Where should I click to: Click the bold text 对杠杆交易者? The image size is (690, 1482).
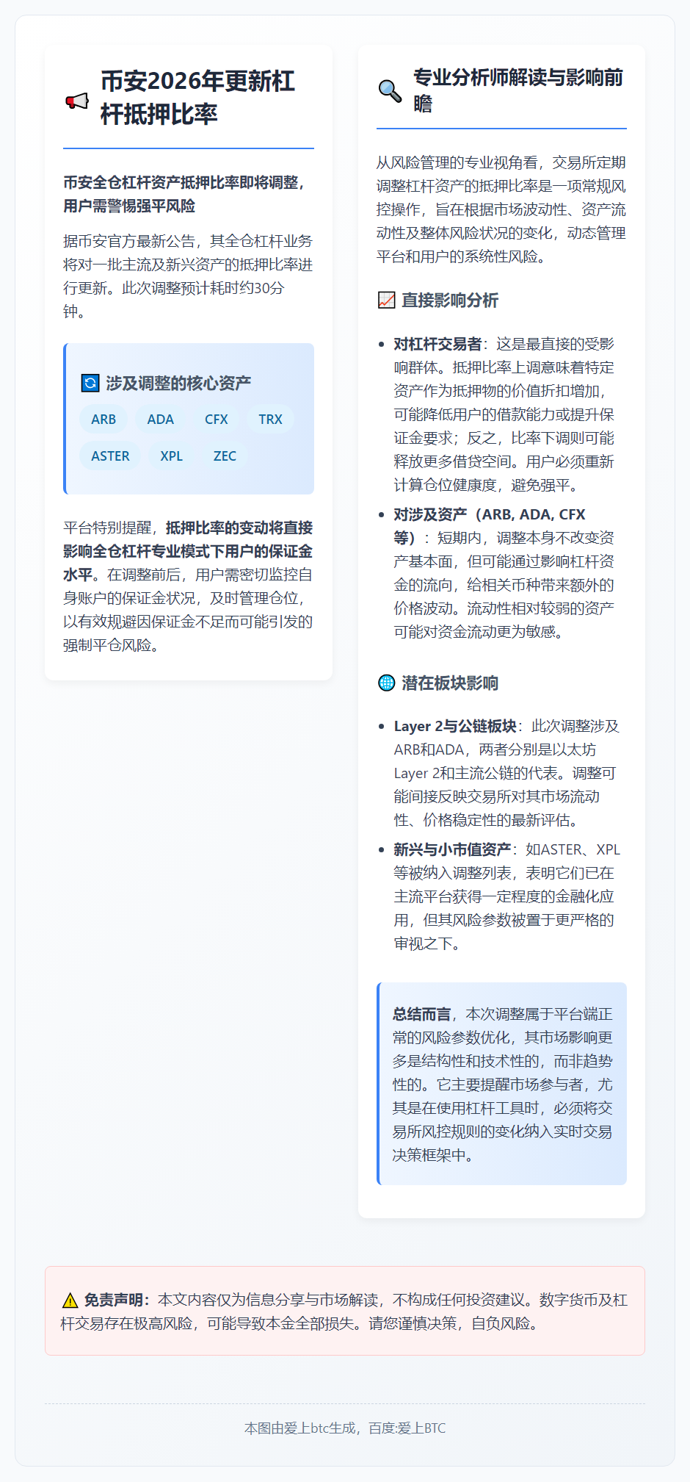point(437,344)
